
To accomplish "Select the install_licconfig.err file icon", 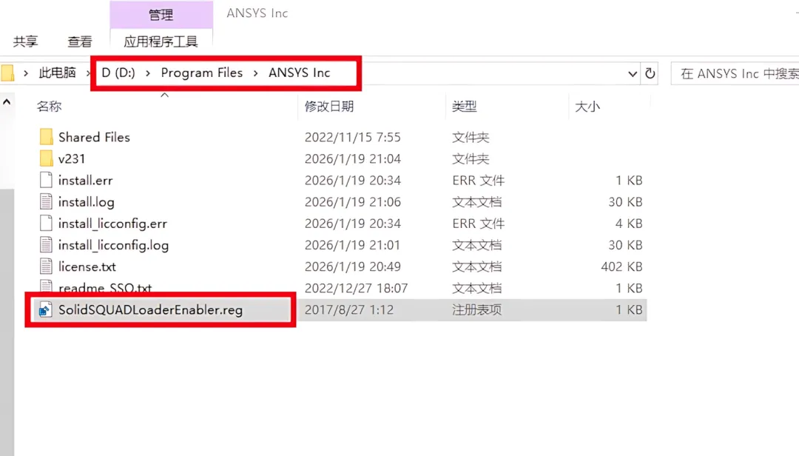I will 46,224.
